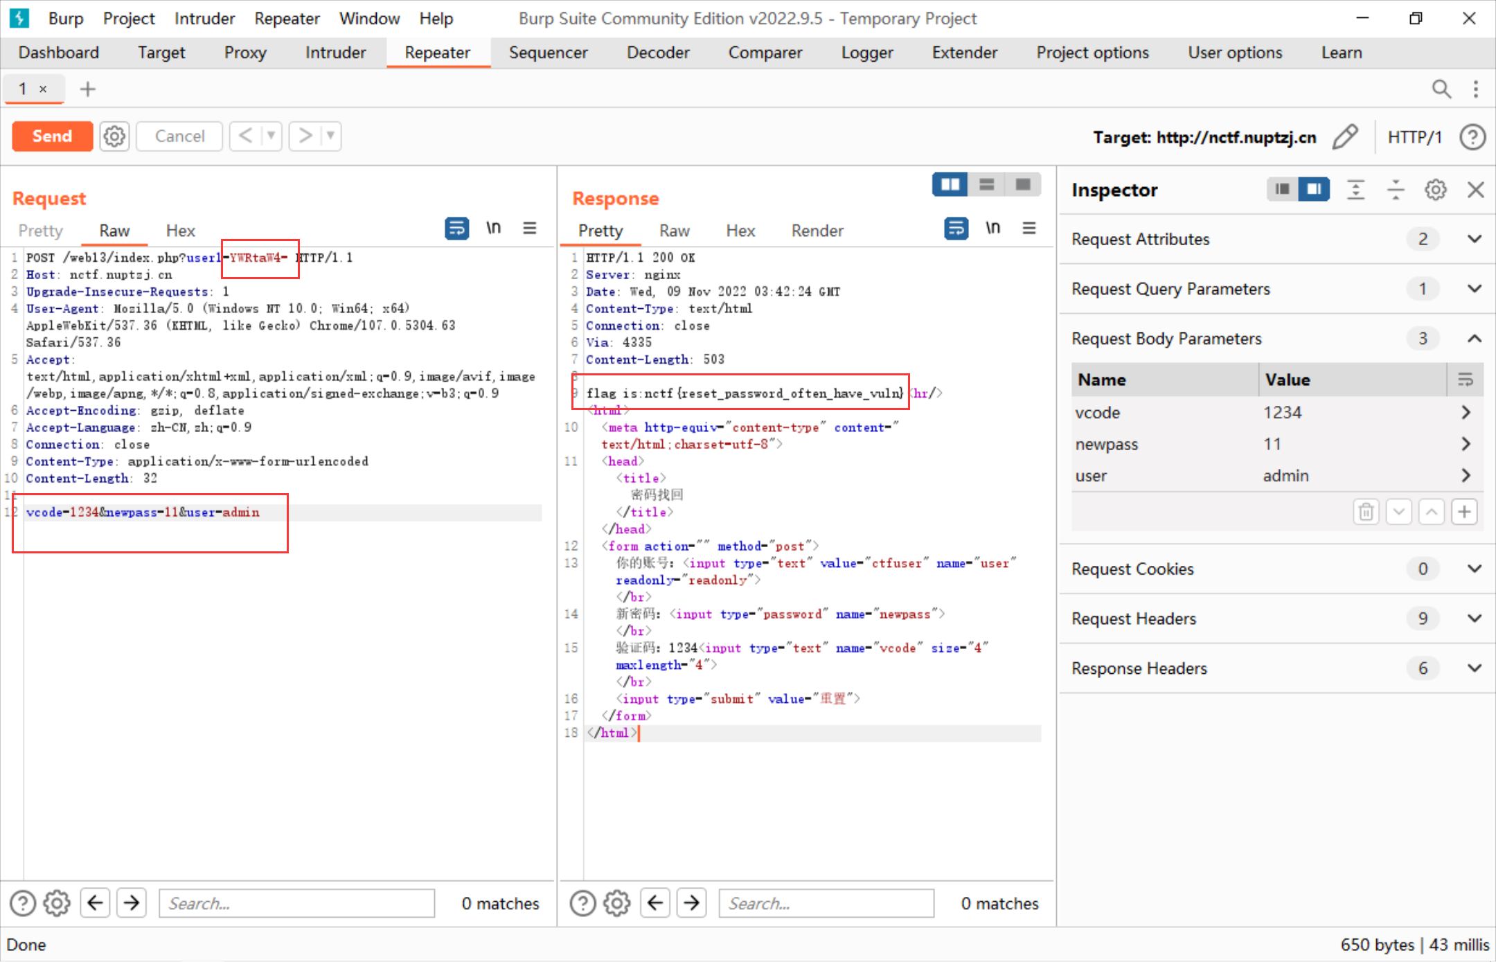Click the Cancel button

tap(179, 136)
